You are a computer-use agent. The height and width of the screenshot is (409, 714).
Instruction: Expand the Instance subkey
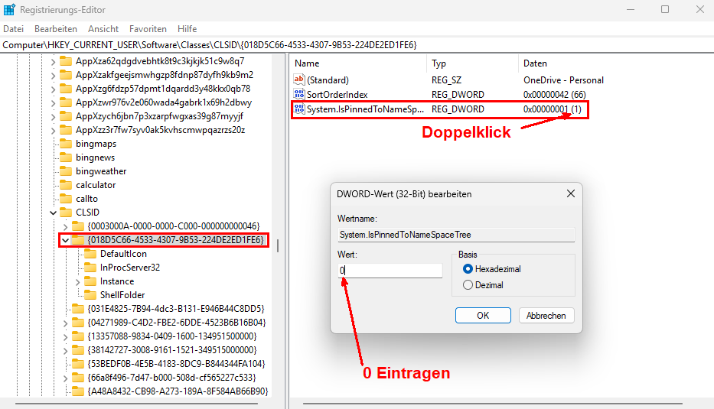click(x=78, y=281)
